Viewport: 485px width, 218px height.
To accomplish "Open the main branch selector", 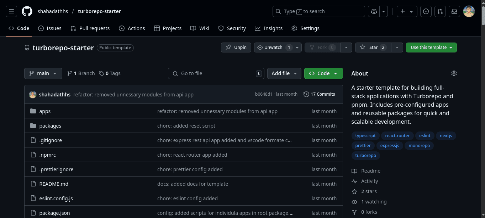I will (x=43, y=73).
